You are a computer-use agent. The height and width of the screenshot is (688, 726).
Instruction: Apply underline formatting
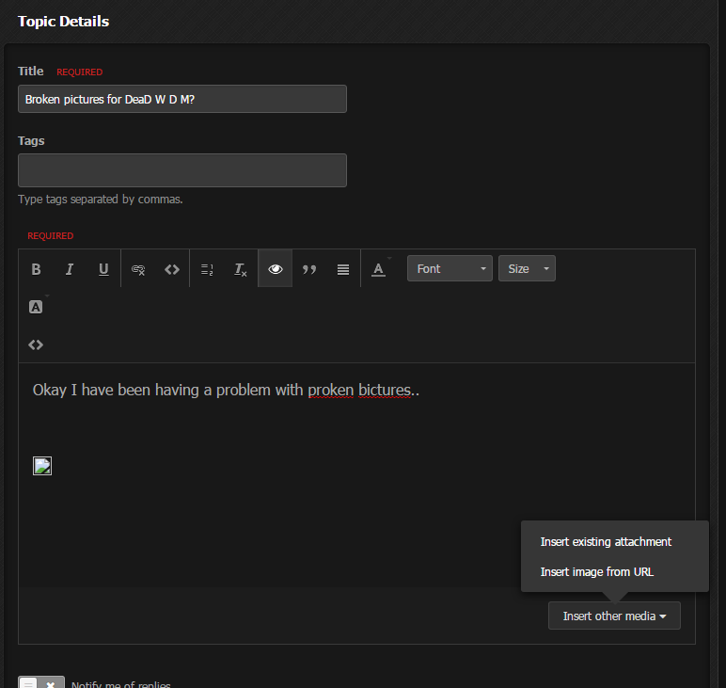103,269
